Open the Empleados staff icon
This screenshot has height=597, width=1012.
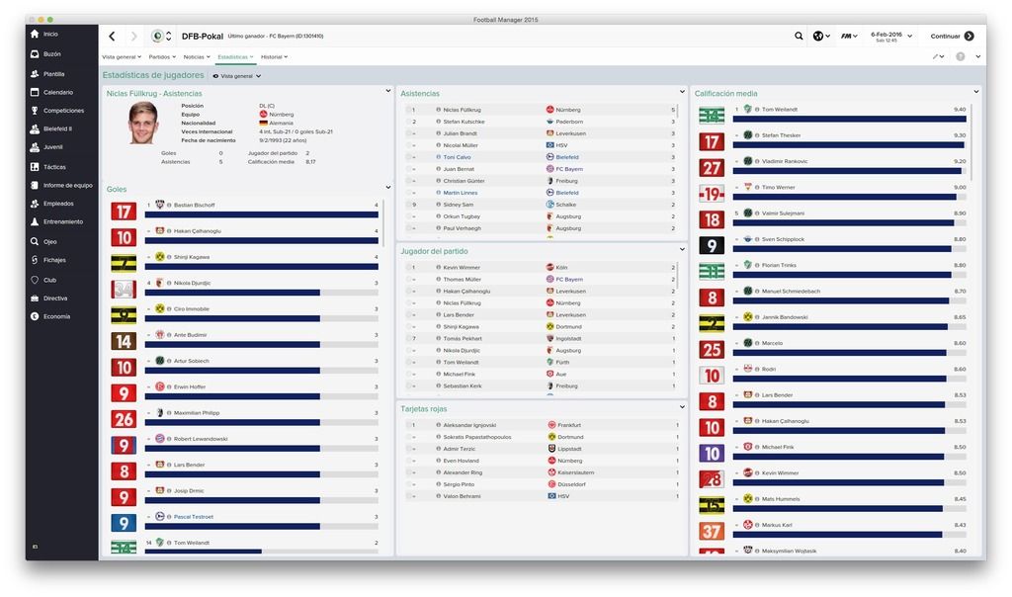coord(35,204)
